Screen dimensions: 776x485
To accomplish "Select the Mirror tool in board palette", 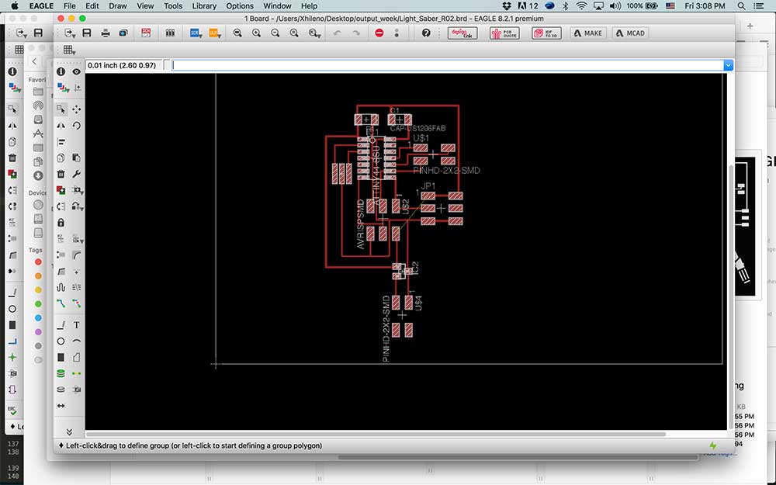I will click(x=61, y=126).
